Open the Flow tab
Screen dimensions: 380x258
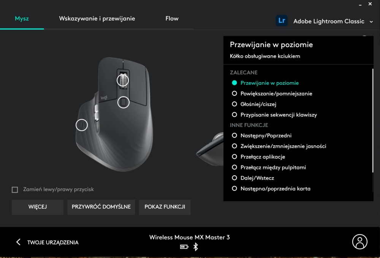172,19
